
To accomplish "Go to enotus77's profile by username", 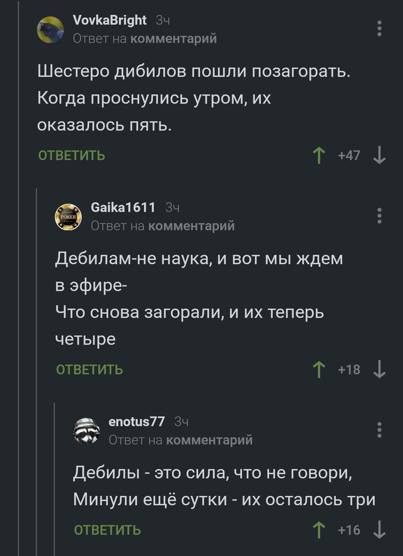I will pyautogui.click(x=137, y=422).
